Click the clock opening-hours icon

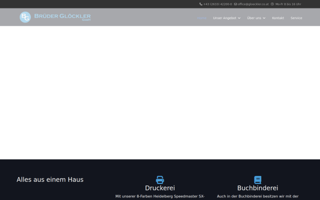click(x=272, y=4)
